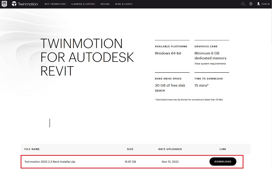Viewport: 272px width, 169px height.
Task: Select the Windows 64-bit platform text
Action: coord(168,53)
